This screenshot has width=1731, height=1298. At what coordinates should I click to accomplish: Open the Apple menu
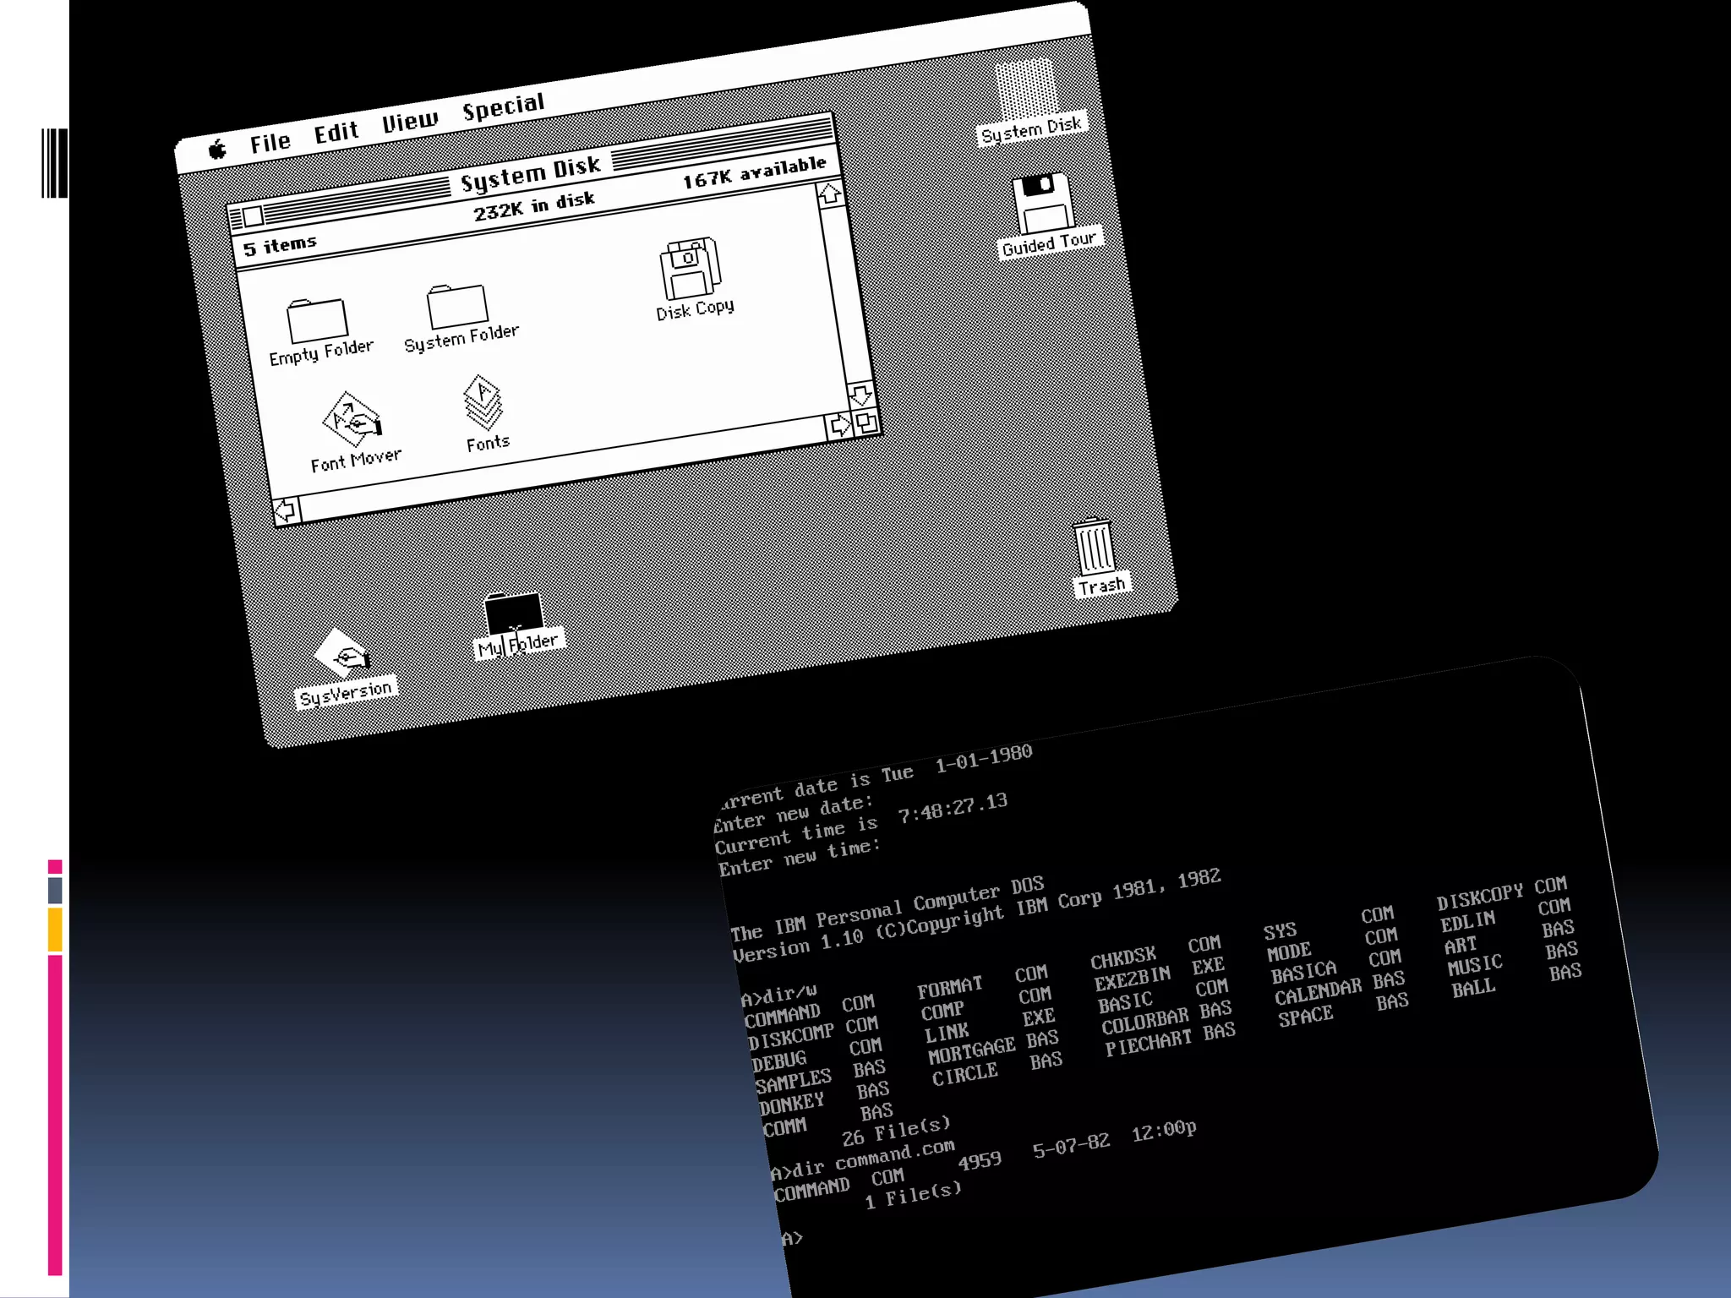pyautogui.click(x=218, y=150)
